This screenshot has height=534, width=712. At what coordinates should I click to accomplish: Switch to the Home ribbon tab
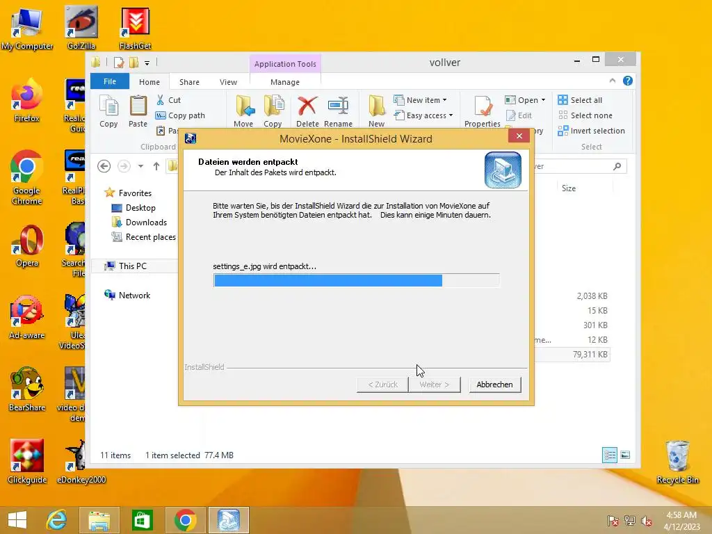pos(149,82)
